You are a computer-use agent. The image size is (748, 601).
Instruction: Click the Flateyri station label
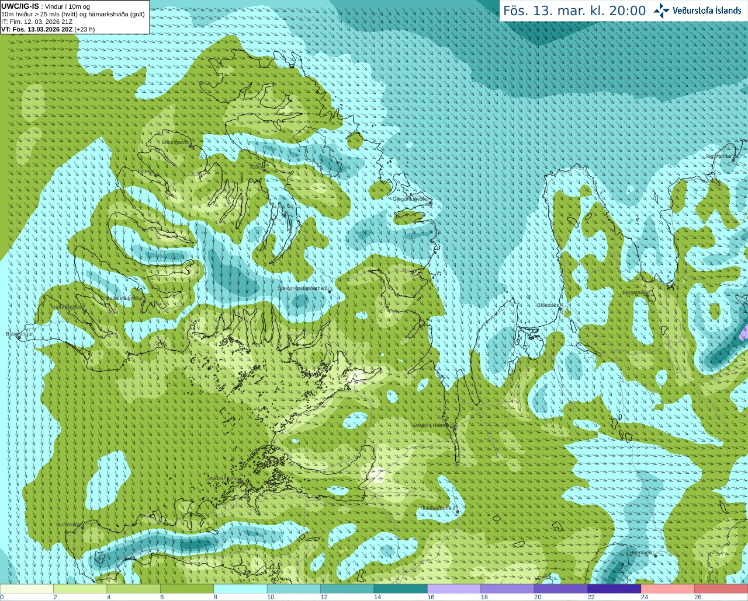coord(146,172)
